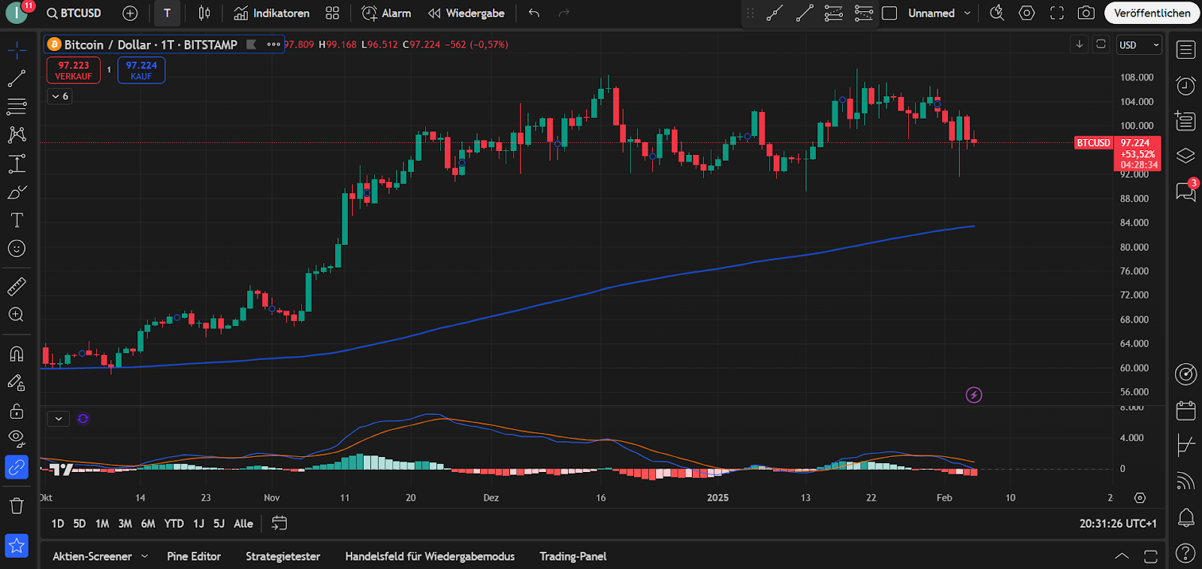Select the crosshair cursor tool
Image resolution: width=1202 pixels, height=569 pixels.
[17, 50]
